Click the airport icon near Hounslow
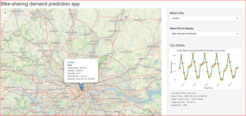This screenshot has height=116, width=246. (42, 98)
